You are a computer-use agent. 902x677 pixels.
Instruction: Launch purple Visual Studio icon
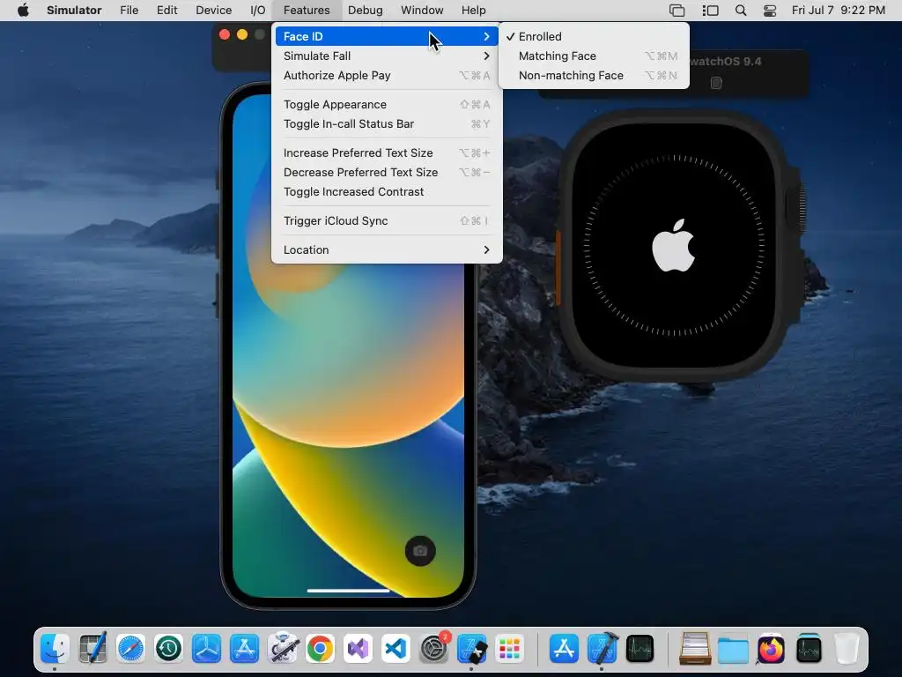358,649
